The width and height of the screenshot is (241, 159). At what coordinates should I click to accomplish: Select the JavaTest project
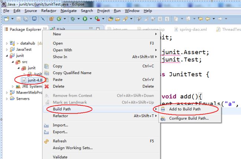21,49
